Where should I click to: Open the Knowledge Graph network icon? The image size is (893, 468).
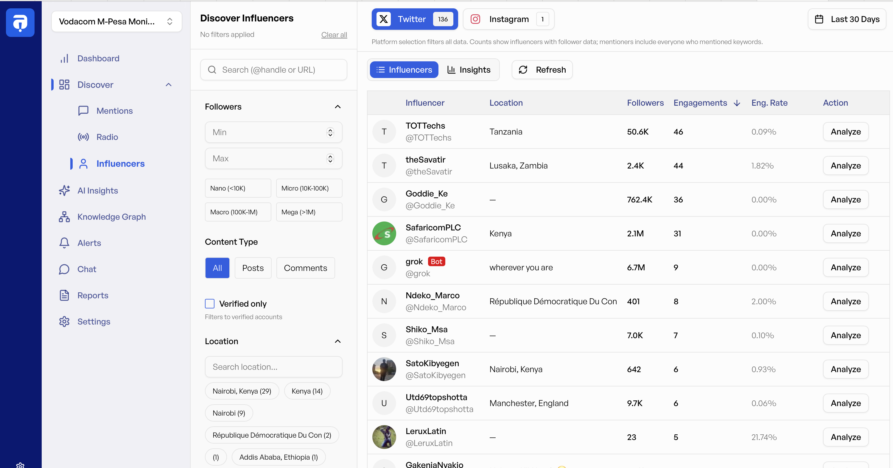click(64, 217)
